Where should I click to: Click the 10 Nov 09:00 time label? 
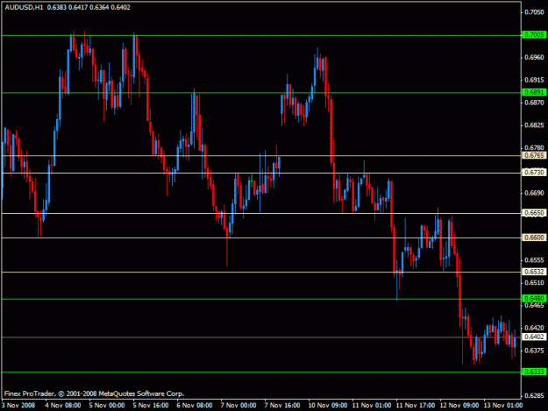[328, 405]
